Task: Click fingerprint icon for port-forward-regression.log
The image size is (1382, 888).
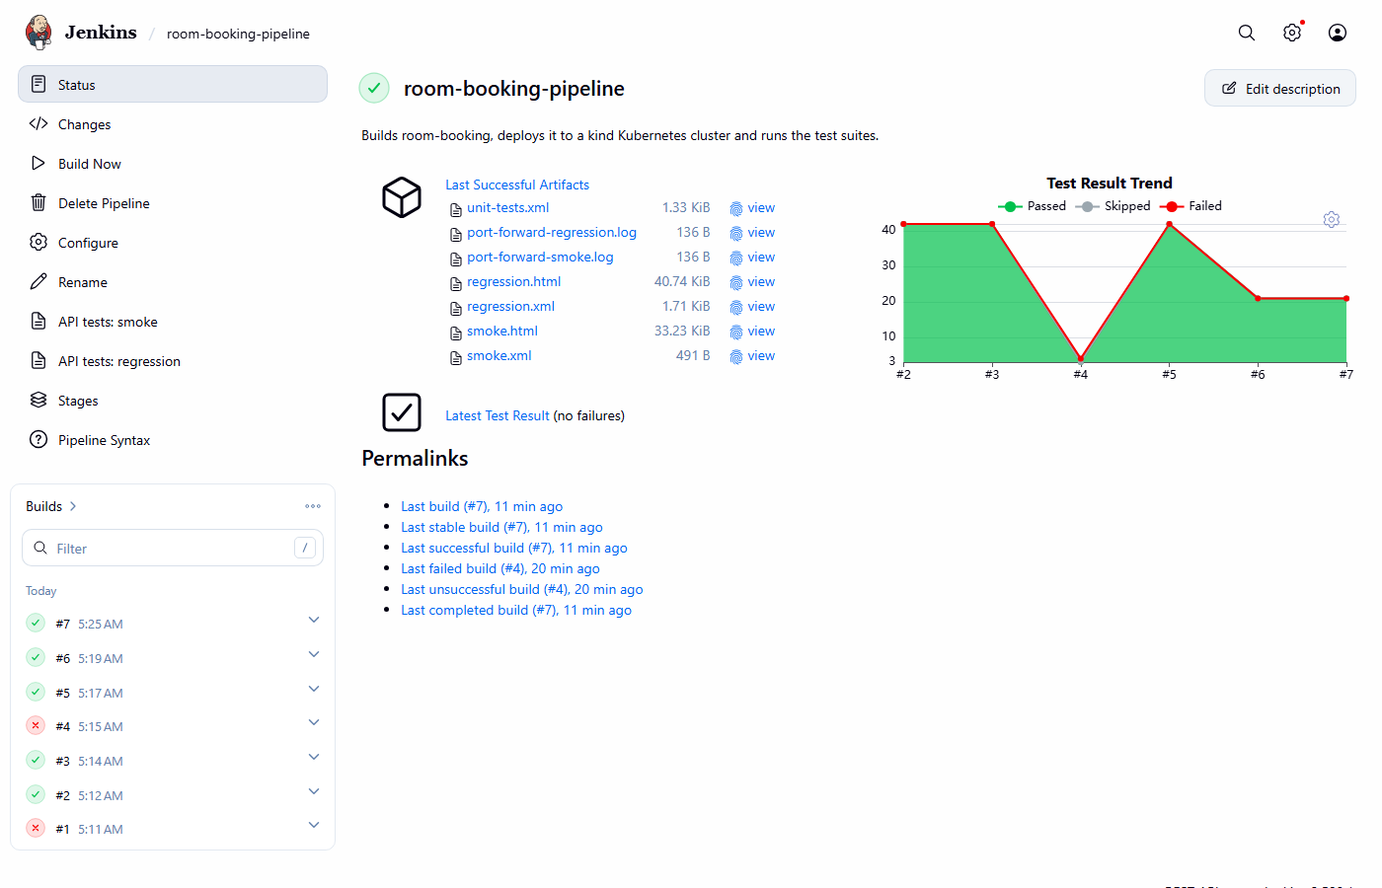Action: pos(736,233)
